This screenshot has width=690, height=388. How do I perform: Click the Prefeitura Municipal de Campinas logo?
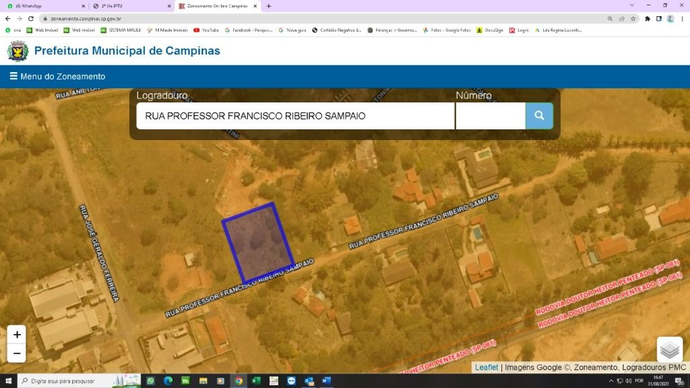[x=18, y=51]
